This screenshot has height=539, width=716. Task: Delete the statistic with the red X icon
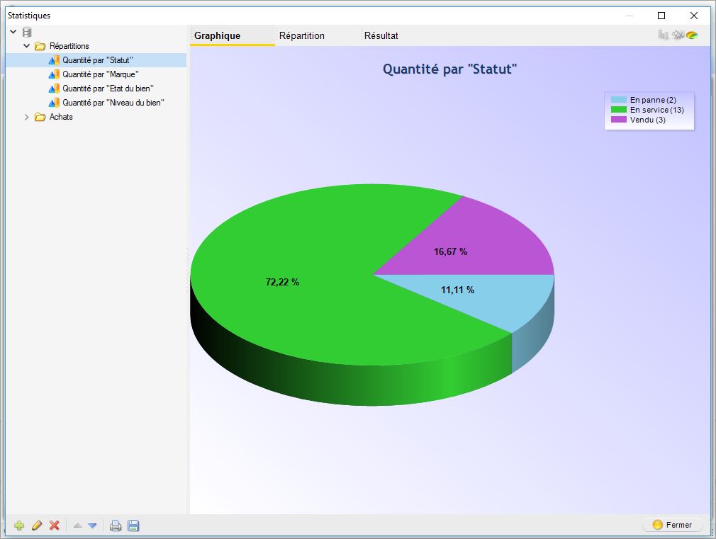54,526
